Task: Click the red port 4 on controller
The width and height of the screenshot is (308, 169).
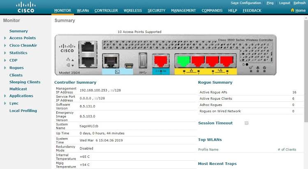Action: tap(227, 61)
